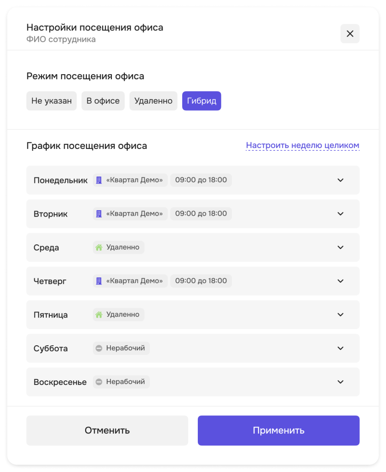Viewport: 386px width, 472px height.
Task: Expand the Четверг schedule row chevron
Action: click(x=340, y=281)
